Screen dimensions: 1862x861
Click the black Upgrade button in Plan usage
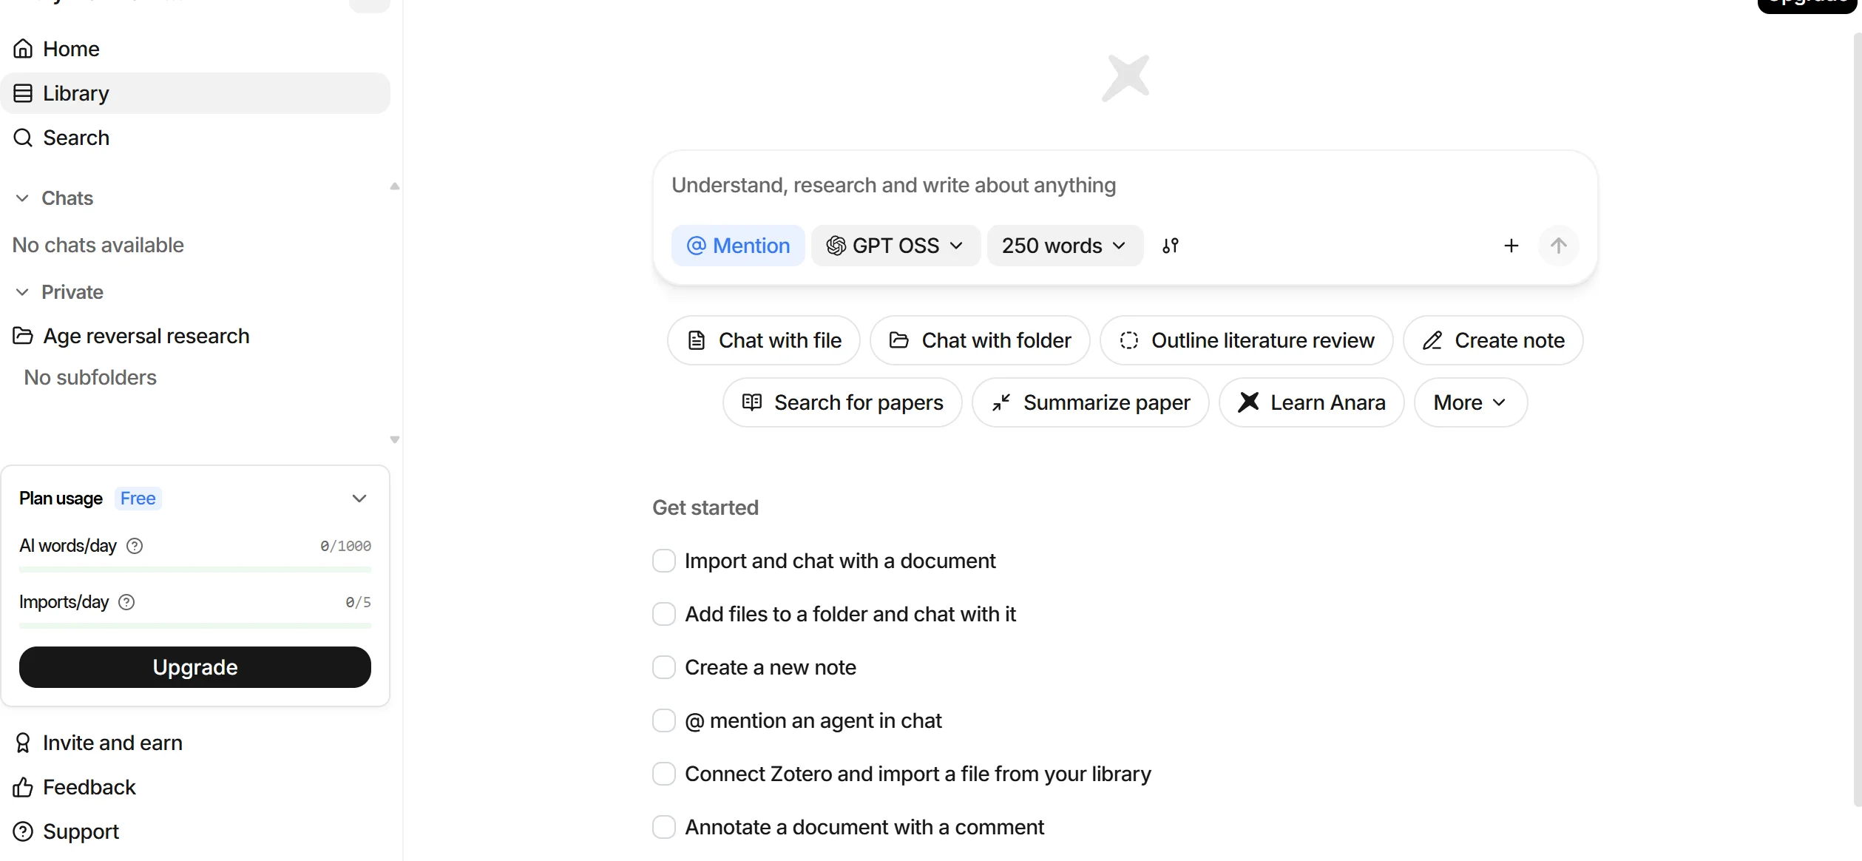195,667
